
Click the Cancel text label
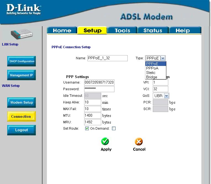tap(139, 149)
